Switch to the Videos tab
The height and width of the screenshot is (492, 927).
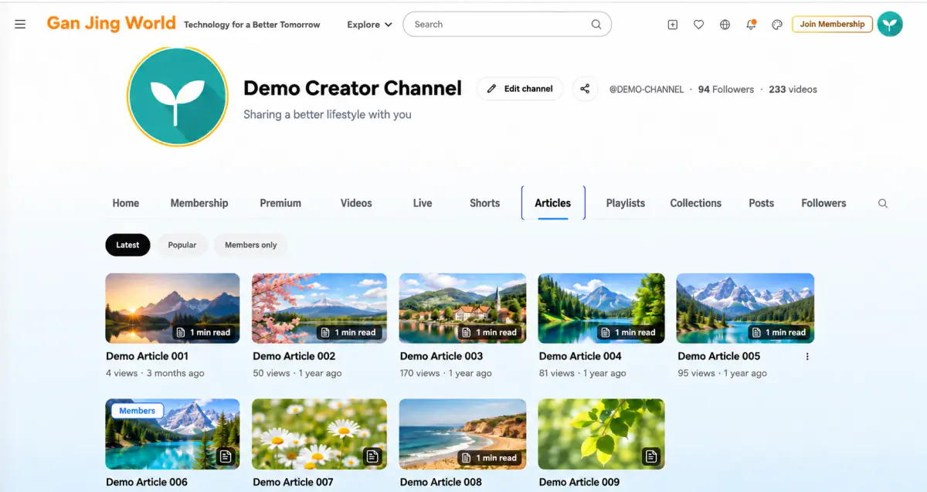tap(356, 203)
